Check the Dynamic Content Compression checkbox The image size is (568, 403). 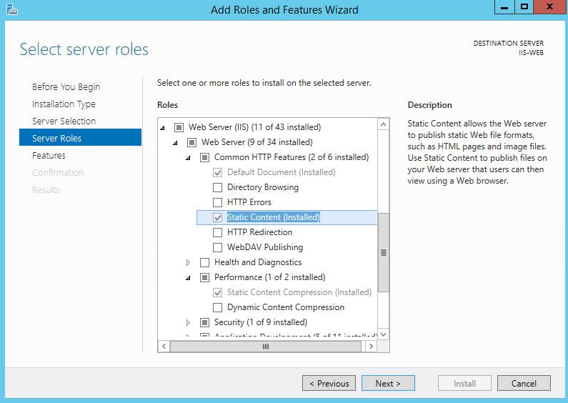pyautogui.click(x=217, y=308)
